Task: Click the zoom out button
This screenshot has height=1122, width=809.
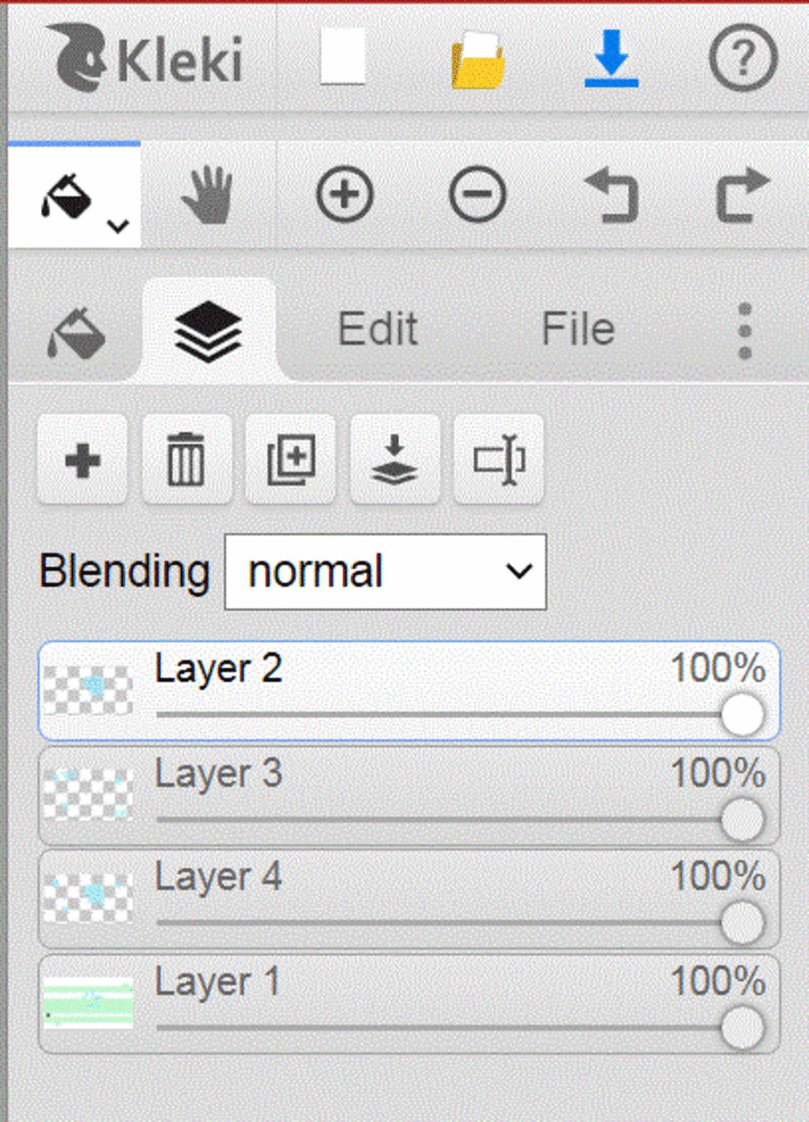Action: (x=477, y=194)
